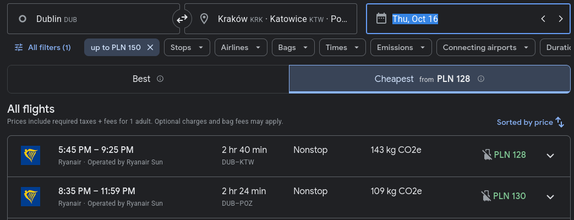Open the Stops filter dropdown

click(187, 48)
